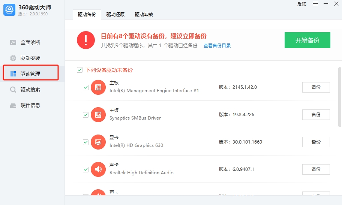Click version text 6.0.9407.1

pyautogui.click(x=243, y=169)
